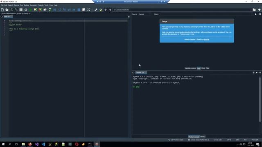Maximize the current pane with the toolbar icon

(84, 10)
